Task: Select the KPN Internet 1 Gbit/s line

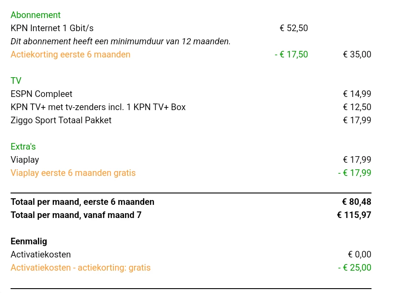Action: [x=52, y=28]
